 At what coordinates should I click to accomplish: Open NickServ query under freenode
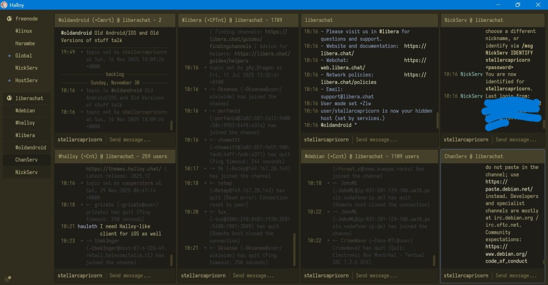click(27, 68)
